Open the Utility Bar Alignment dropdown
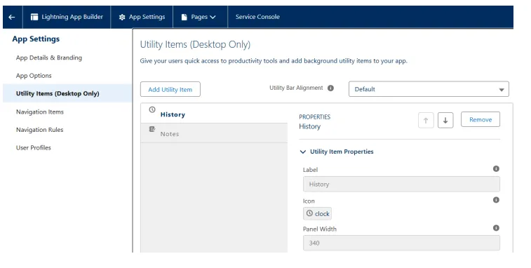531x268 pixels. click(429, 89)
